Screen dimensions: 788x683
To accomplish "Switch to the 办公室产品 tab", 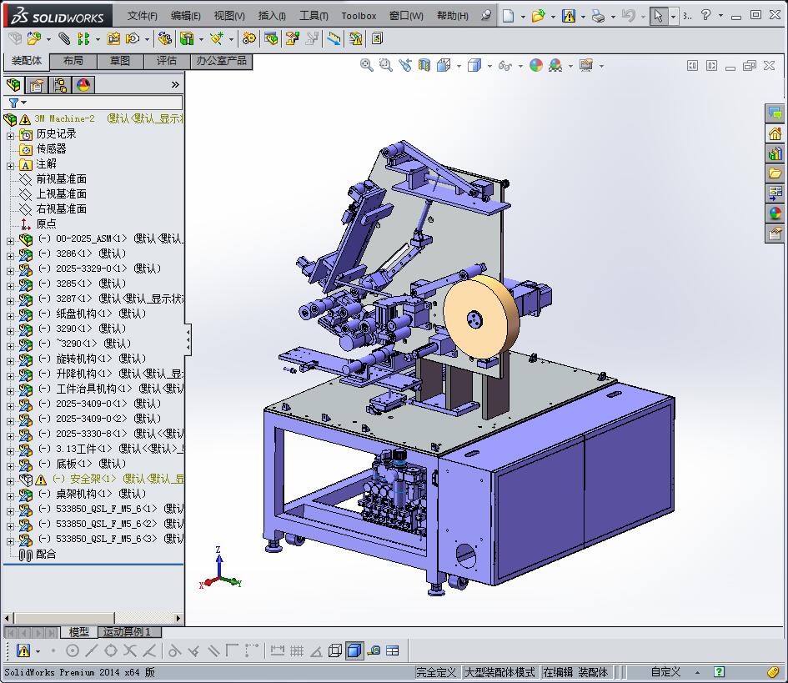I will pyautogui.click(x=221, y=61).
